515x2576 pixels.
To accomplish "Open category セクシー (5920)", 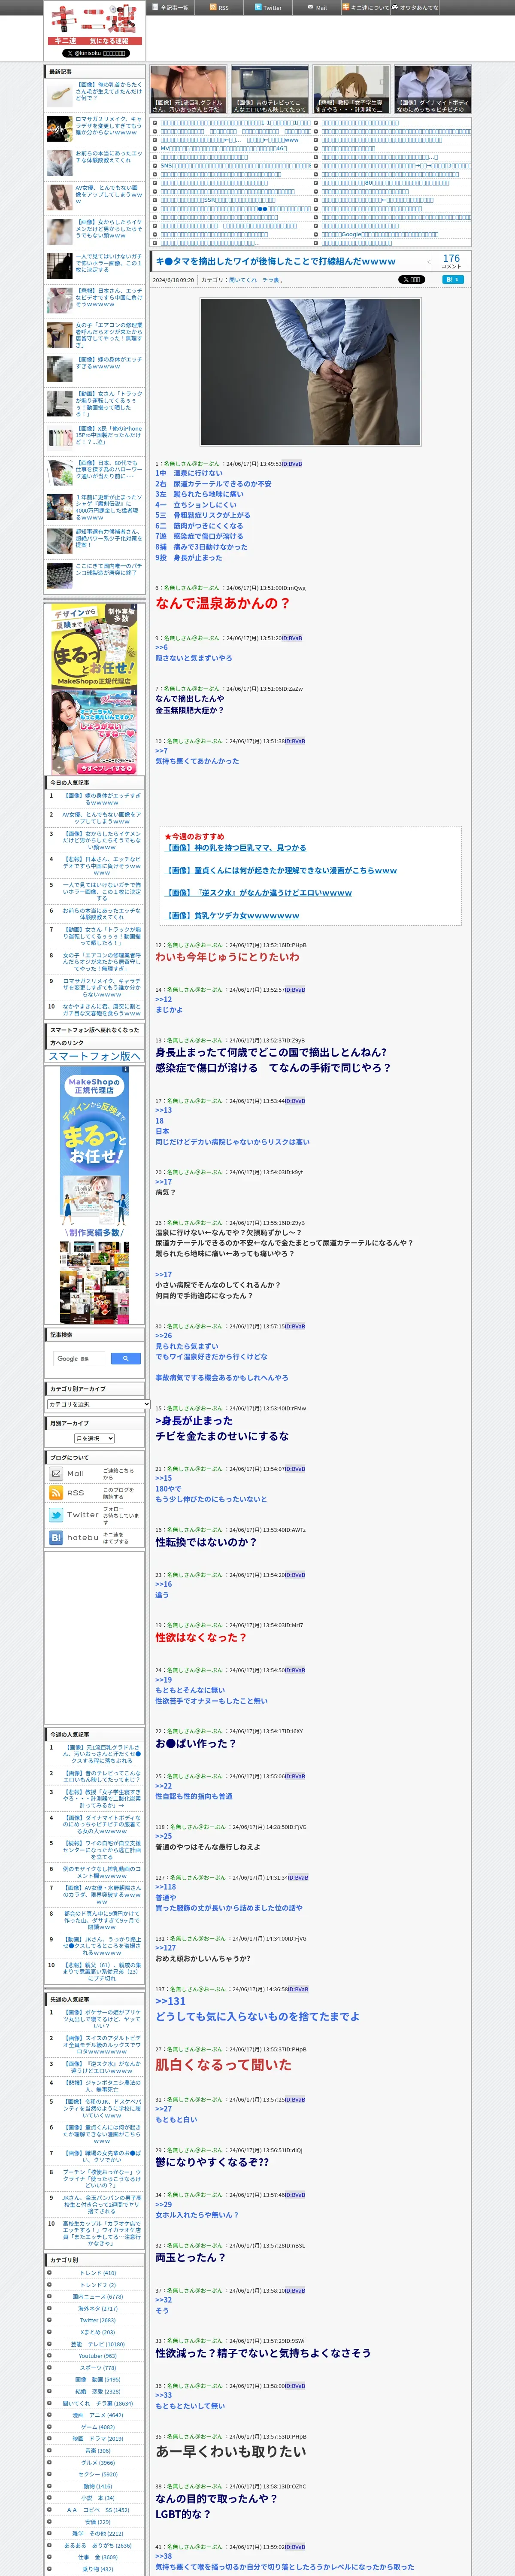I will pyautogui.click(x=98, y=2474).
